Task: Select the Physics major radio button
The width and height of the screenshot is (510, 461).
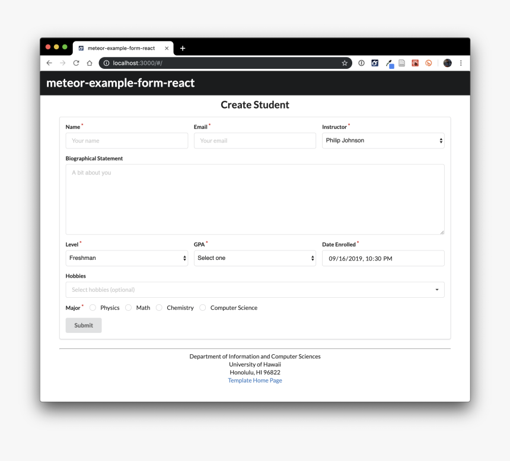Action: [93, 308]
